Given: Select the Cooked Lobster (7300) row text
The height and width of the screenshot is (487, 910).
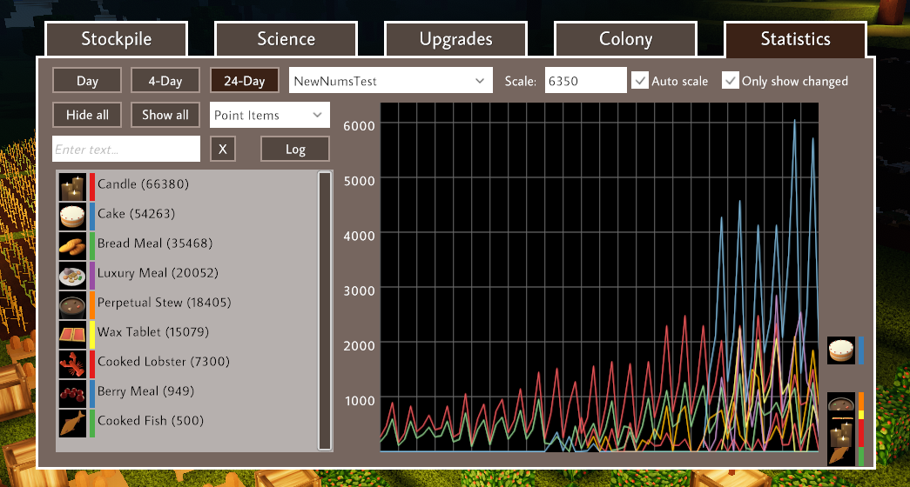Looking at the screenshot, I should 164,362.
